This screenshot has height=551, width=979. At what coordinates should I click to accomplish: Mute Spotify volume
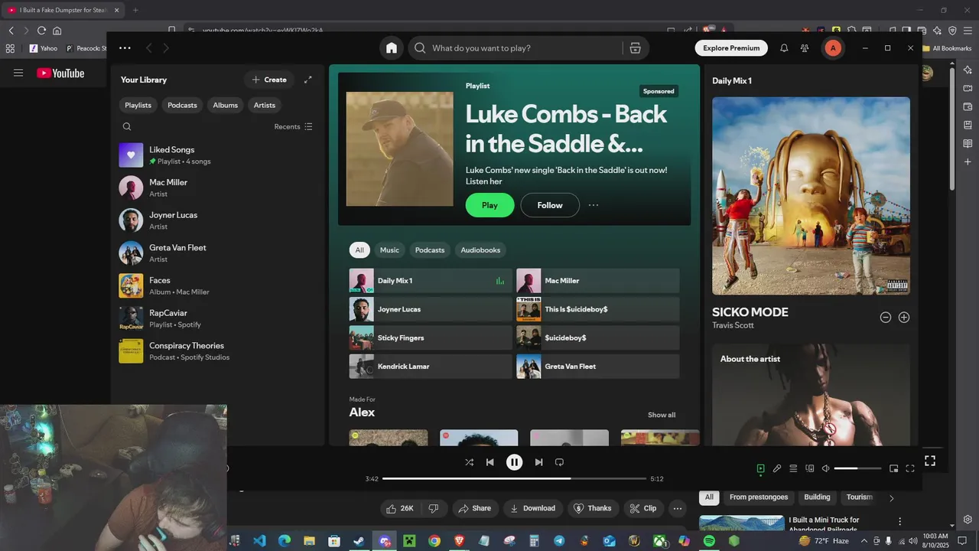point(826,468)
